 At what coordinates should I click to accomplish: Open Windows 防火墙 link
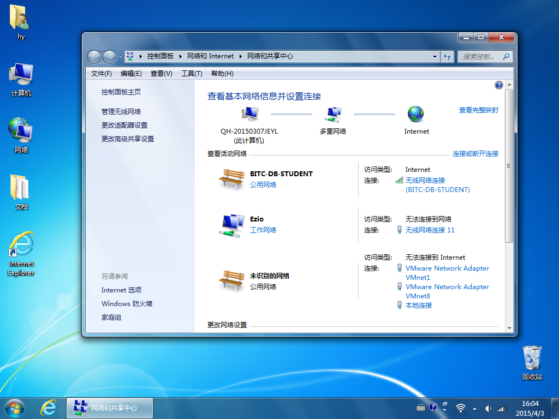(127, 303)
